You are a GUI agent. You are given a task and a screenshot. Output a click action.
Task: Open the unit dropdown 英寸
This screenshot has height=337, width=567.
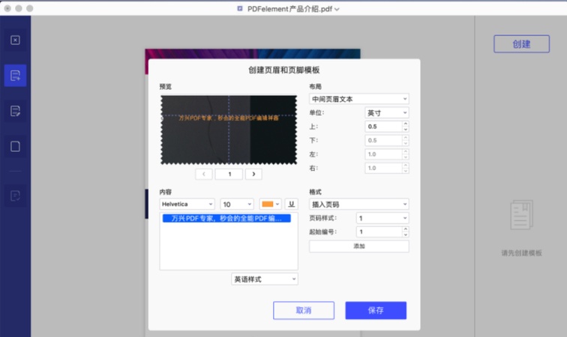pyautogui.click(x=387, y=112)
